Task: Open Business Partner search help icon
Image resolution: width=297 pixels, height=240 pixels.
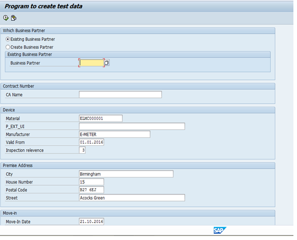Action: pos(107,63)
